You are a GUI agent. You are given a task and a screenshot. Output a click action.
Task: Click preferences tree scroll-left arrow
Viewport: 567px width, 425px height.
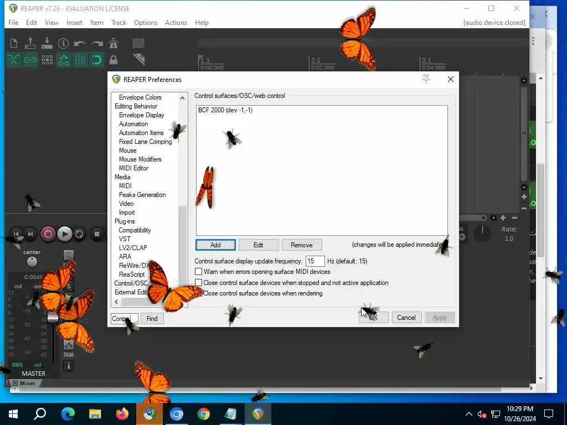click(116, 302)
